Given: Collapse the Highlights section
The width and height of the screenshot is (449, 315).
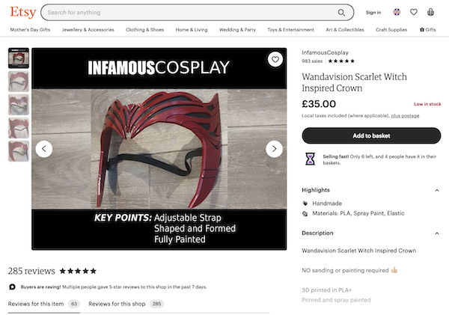Looking at the screenshot, I should (437, 190).
